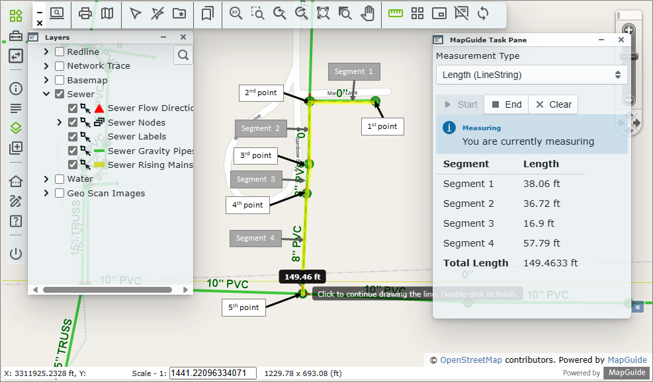Click the Home icon in left sidebar

coord(16,182)
